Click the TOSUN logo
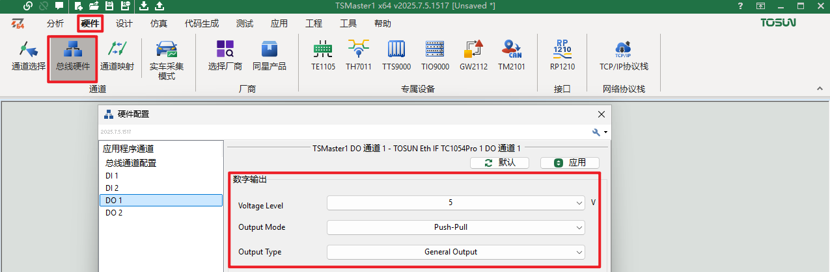Screen dimensions: 830x272 (x=777, y=23)
